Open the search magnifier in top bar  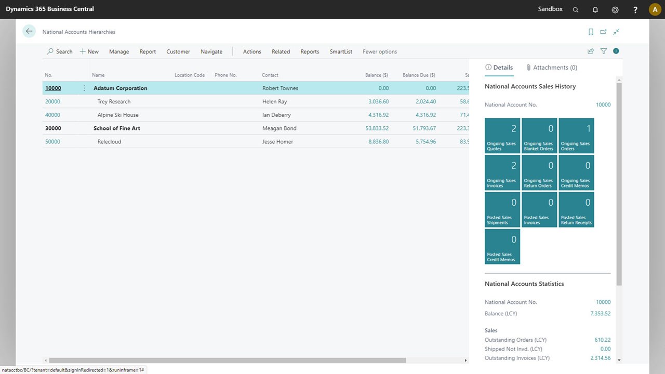click(x=575, y=9)
